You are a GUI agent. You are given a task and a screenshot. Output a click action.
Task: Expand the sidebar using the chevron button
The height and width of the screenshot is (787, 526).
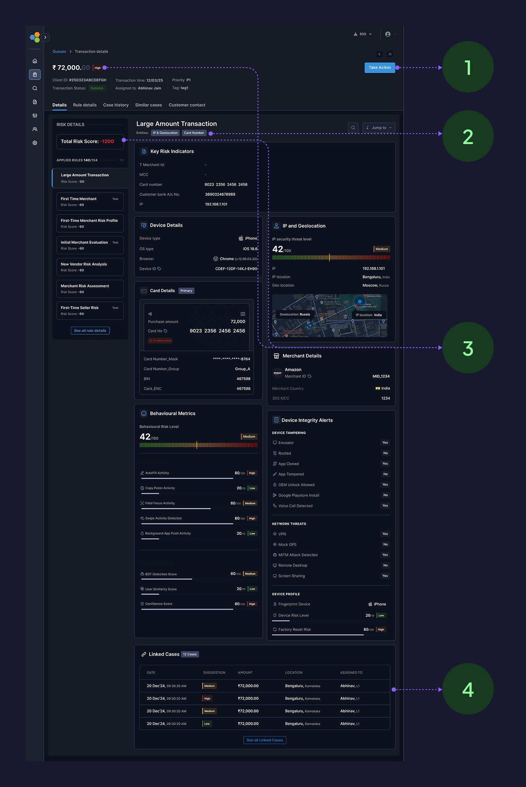tap(45, 37)
